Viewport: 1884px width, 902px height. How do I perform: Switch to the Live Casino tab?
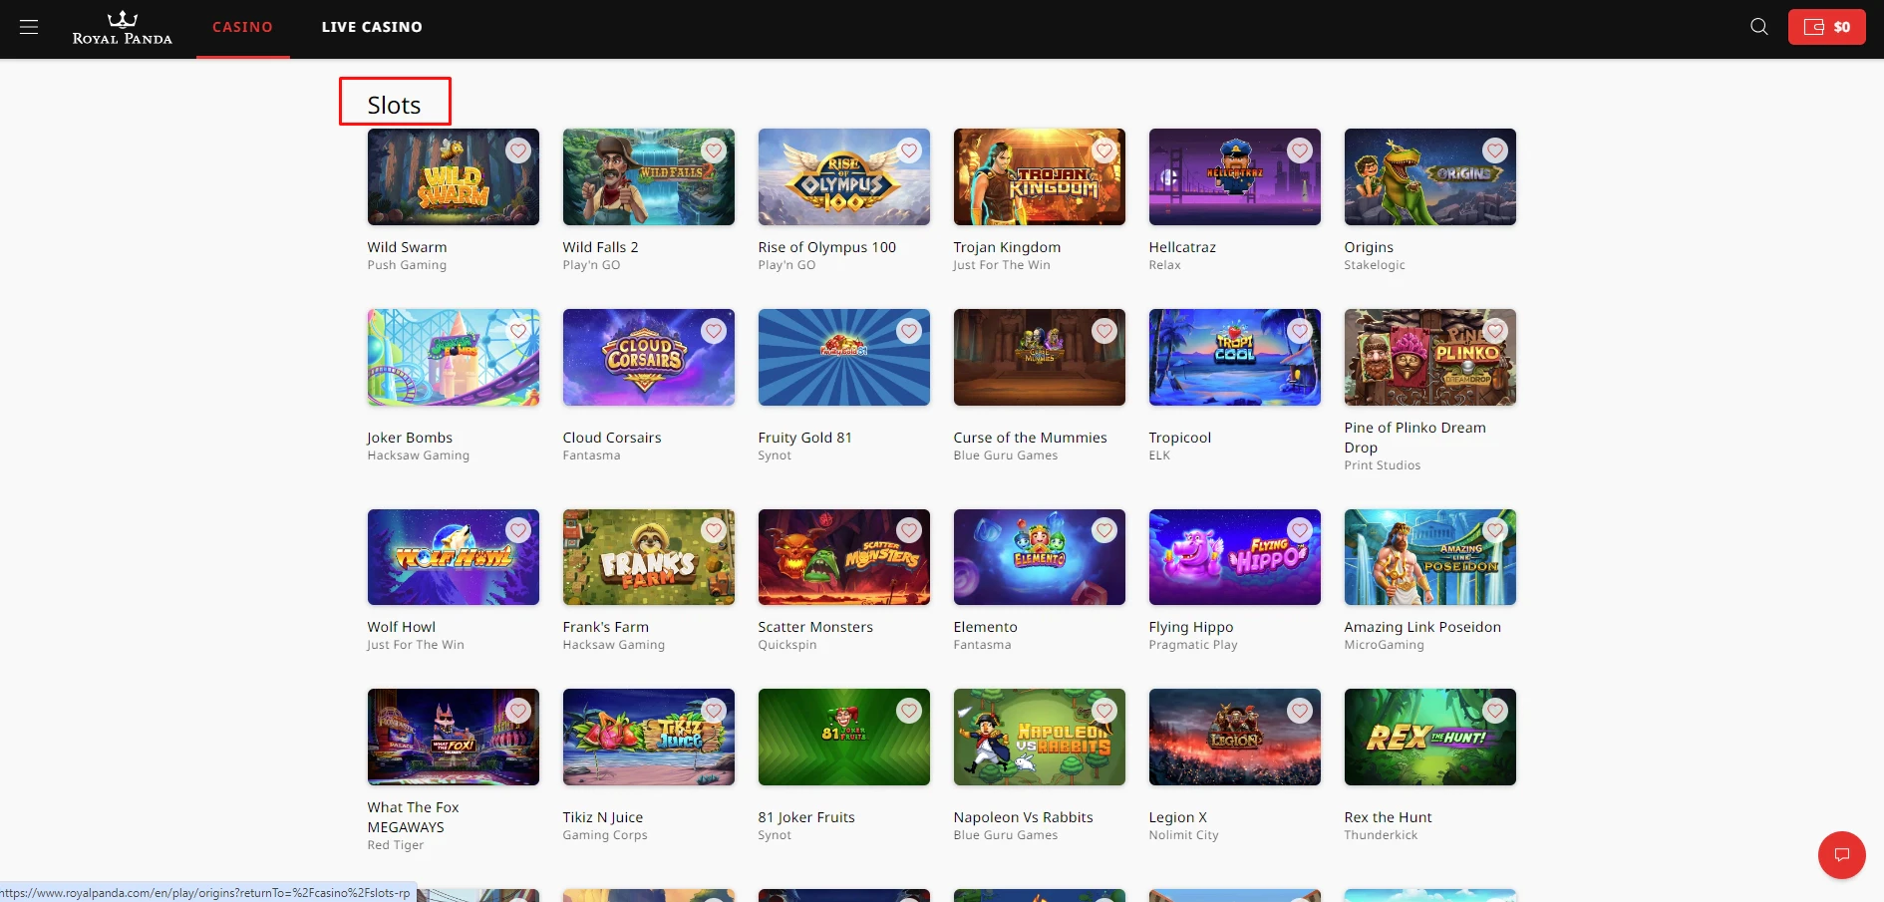(x=372, y=27)
